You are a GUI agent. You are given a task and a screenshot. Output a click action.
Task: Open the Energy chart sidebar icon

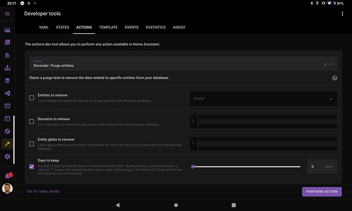point(7,30)
